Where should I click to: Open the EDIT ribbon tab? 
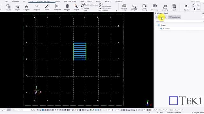[24, 1]
